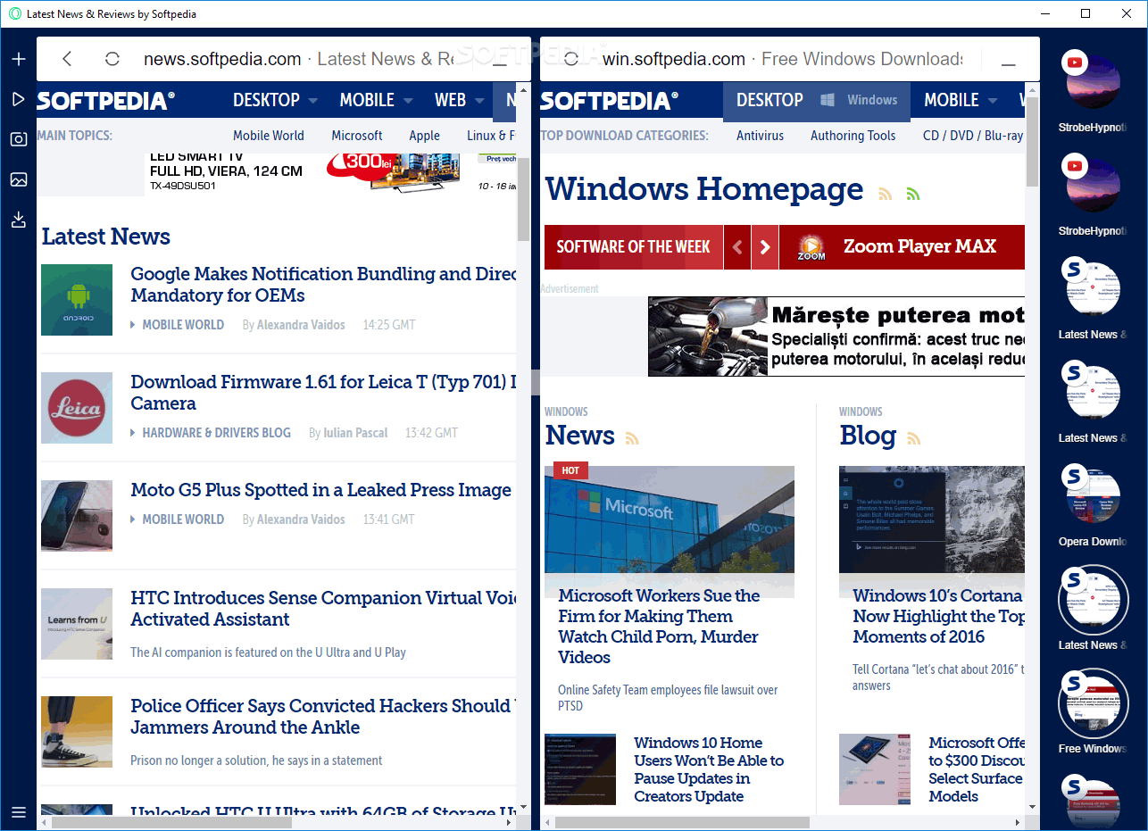Click the win.softpedia.com address field
1148x831 pixels.
[782, 59]
